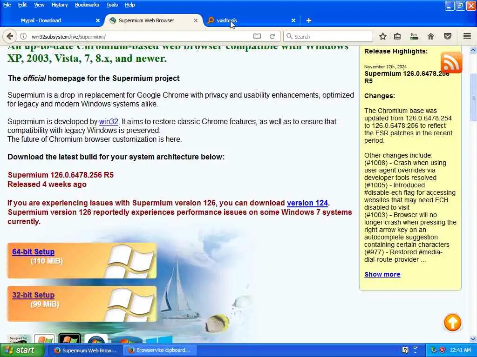The image size is (477, 357).
Task: Click the help question mark tray icon
Action: tap(405, 350)
